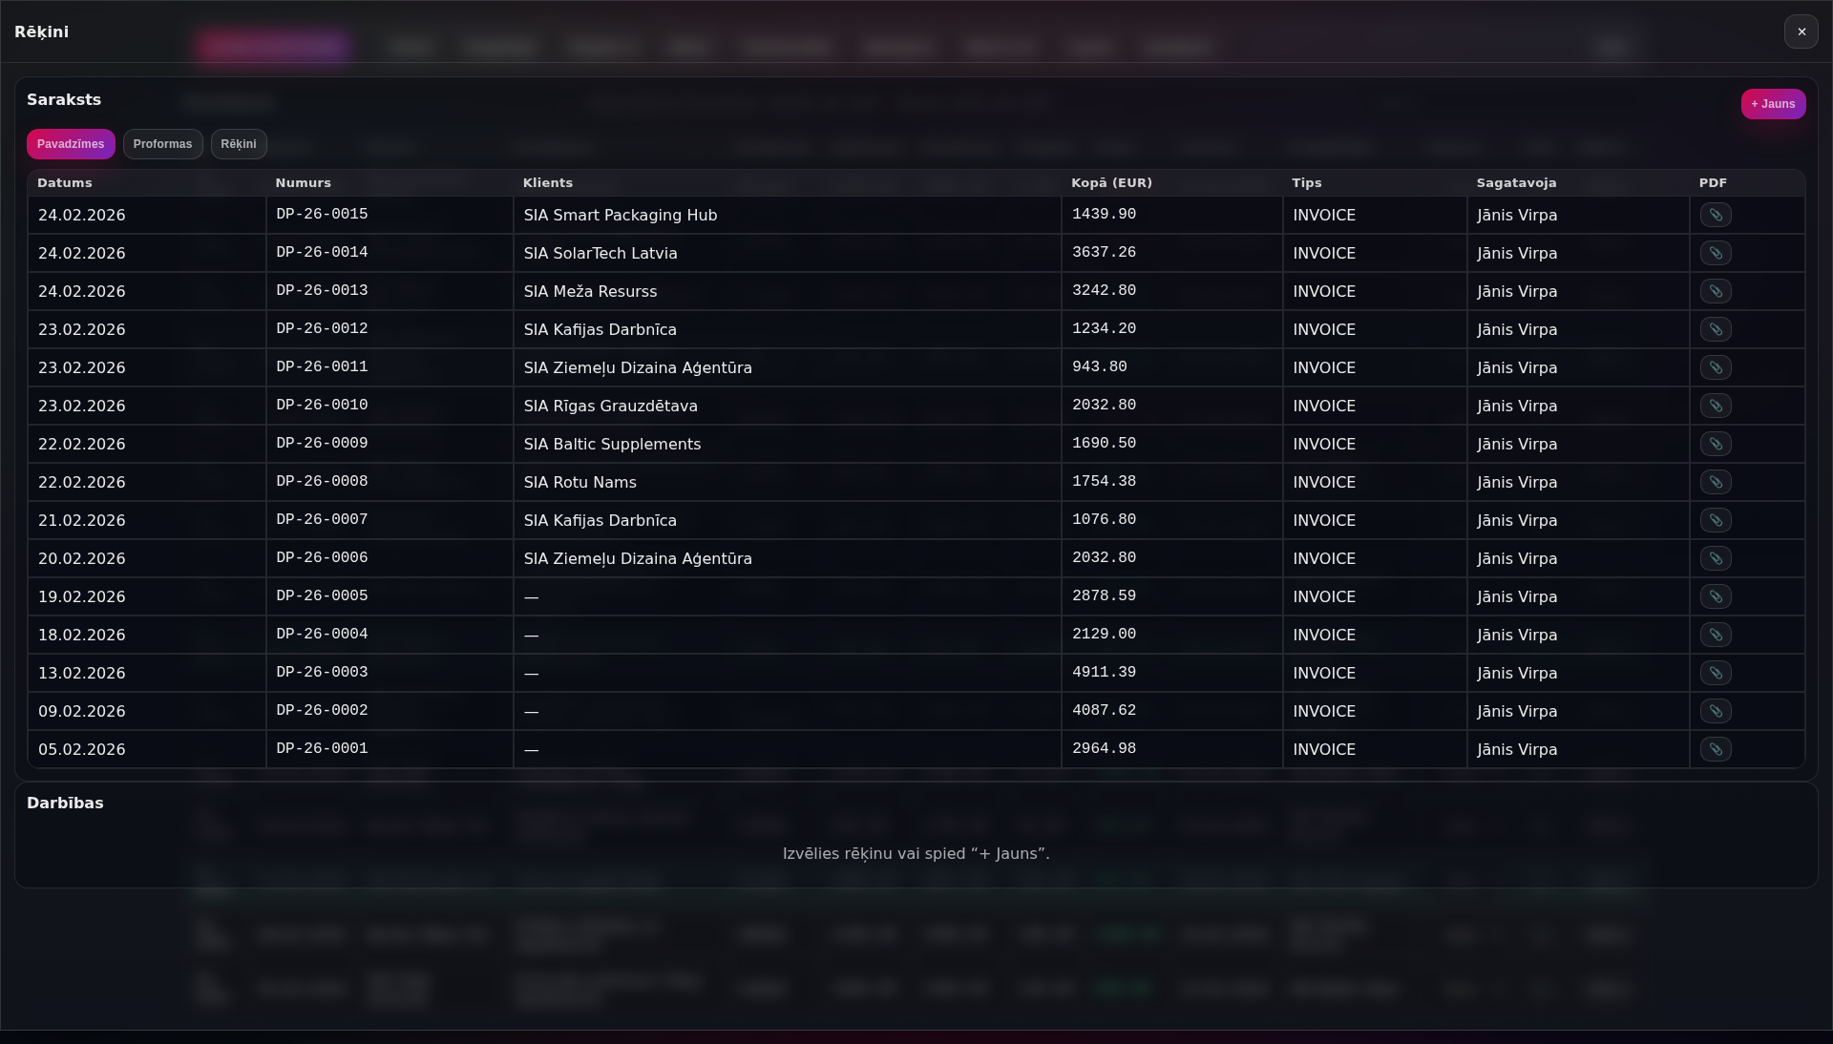Image resolution: width=1833 pixels, height=1044 pixels.
Task: Open PDF attachment for invoice DP-26-0015
Action: point(1716,215)
